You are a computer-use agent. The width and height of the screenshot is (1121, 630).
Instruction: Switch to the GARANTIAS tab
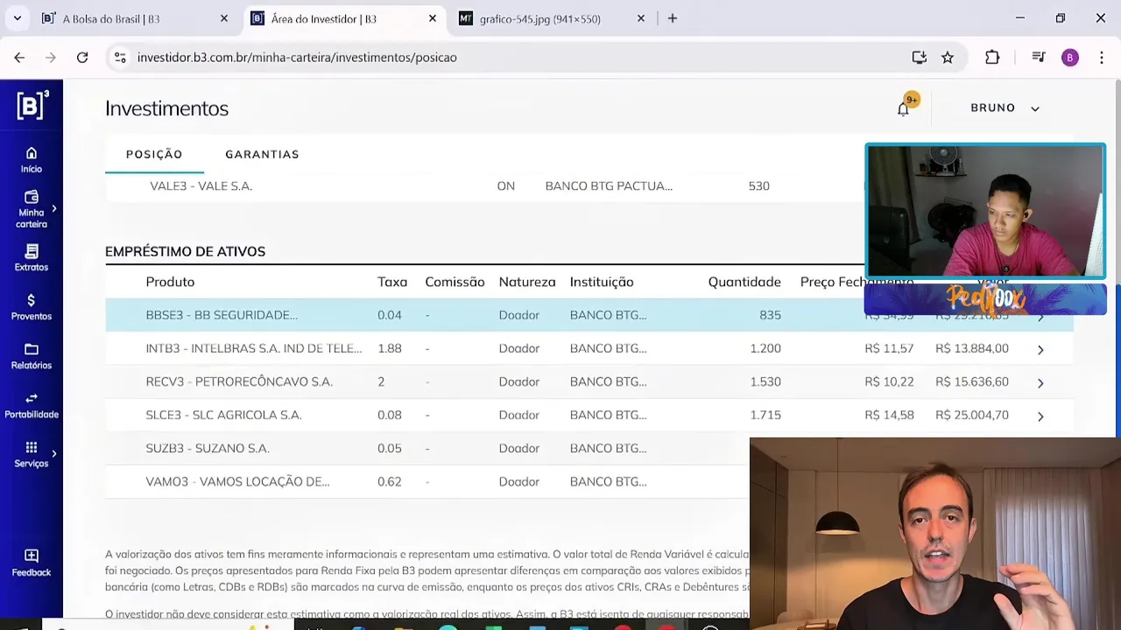tap(262, 154)
